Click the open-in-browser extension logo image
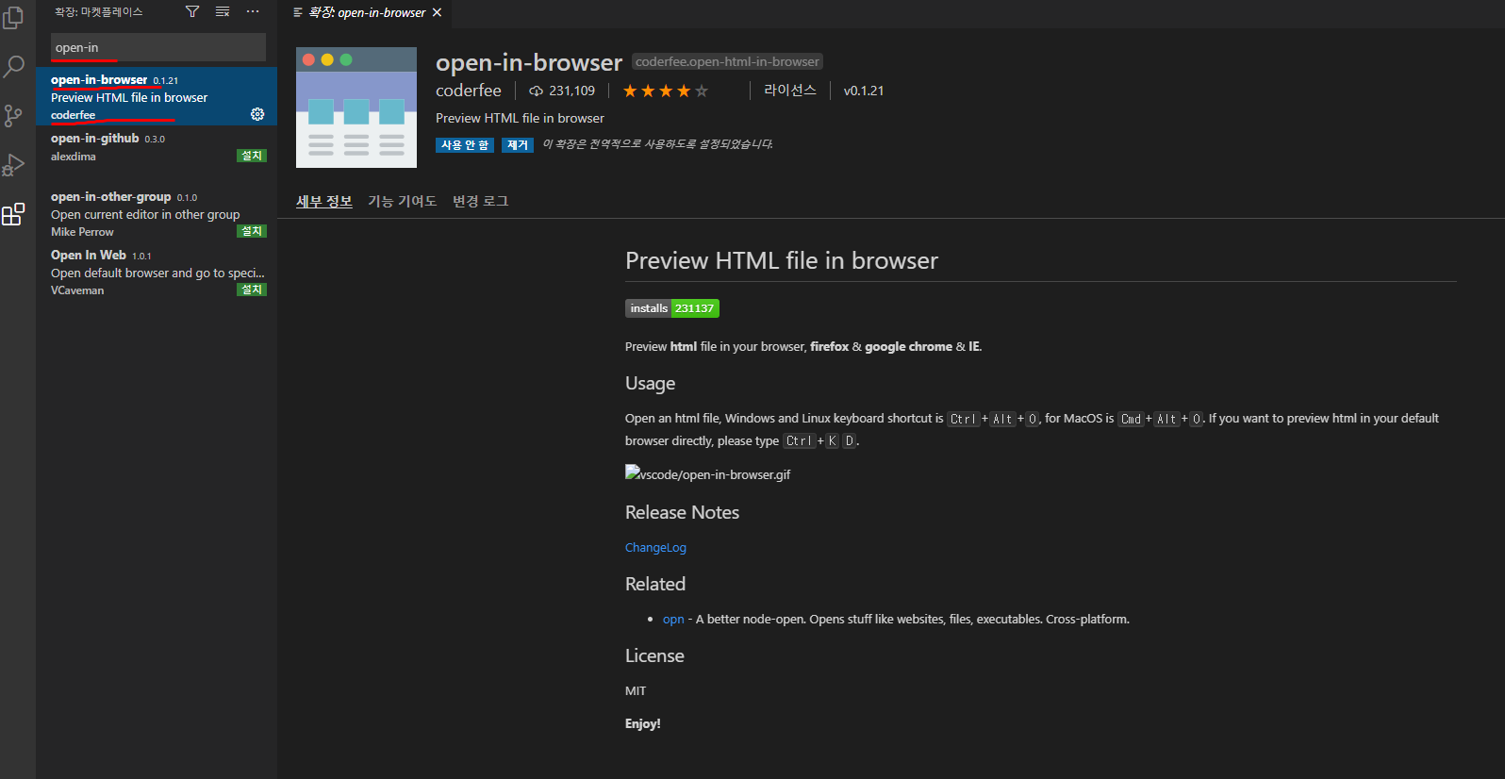This screenshot has height=779, width=1505. pos(356,108)
